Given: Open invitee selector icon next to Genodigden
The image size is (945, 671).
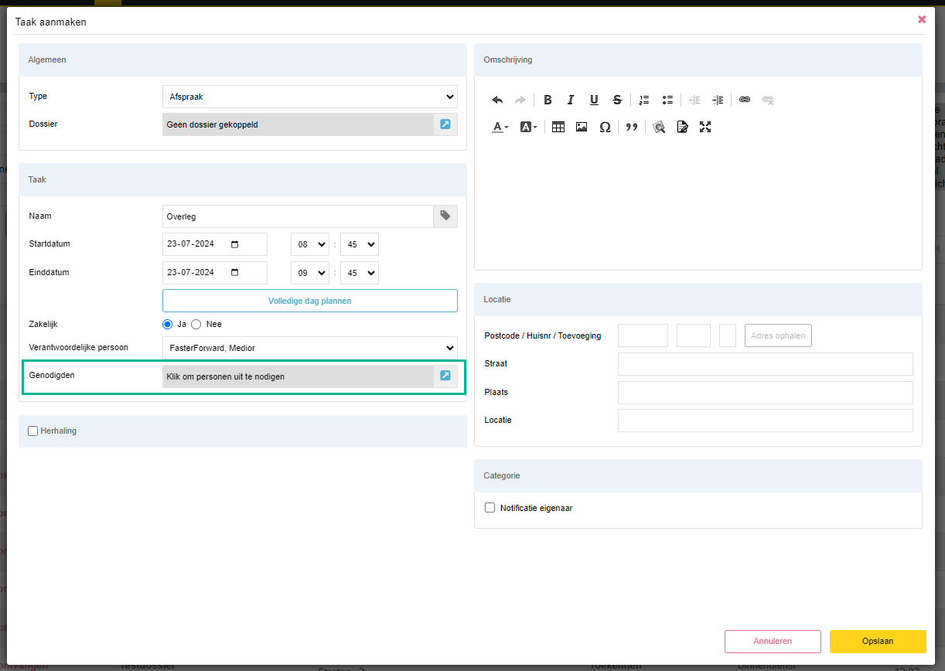Looking at the screenshot, I should coord(445,376).
